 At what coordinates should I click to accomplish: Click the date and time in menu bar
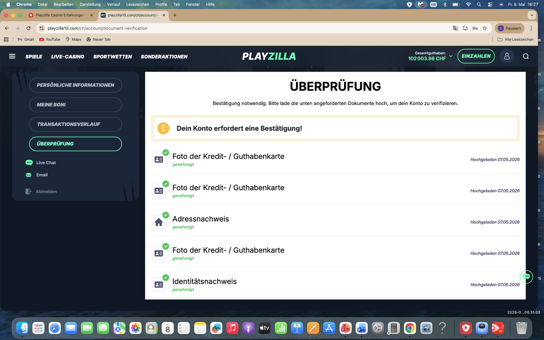pos(523,4)
